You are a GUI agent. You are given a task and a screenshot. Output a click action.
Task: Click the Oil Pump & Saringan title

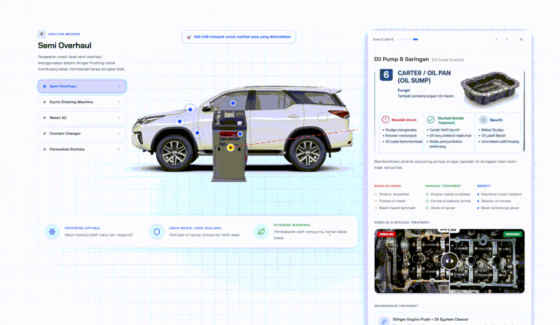tap(401, 59)
